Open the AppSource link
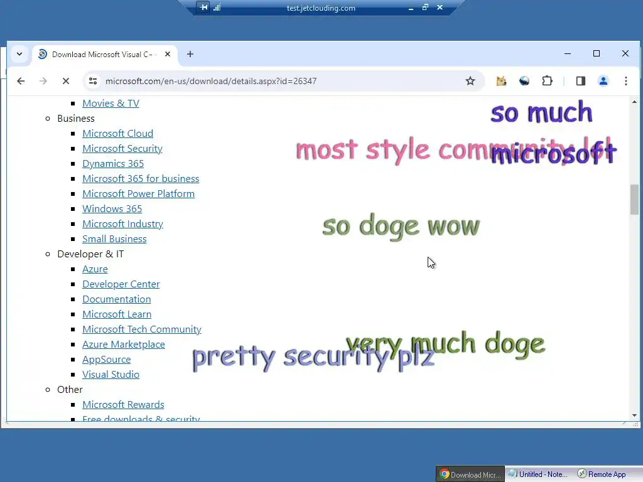Image resolution: width=643 pixels, height=482 pixels. 106,360
